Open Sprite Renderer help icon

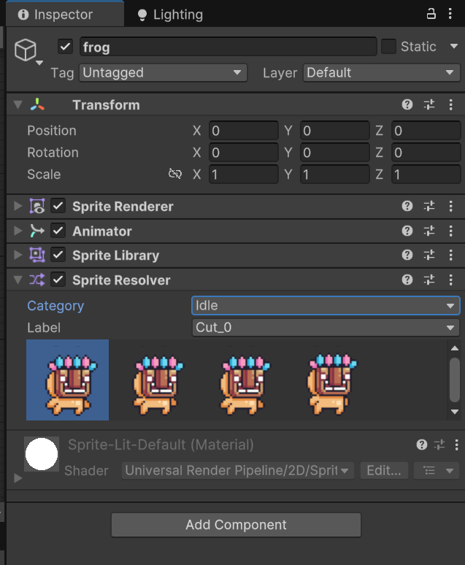[x=407, y=206]
